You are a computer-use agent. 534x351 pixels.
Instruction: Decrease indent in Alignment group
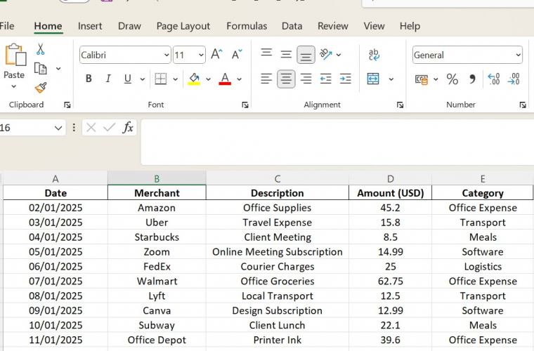tap(325, 79)
